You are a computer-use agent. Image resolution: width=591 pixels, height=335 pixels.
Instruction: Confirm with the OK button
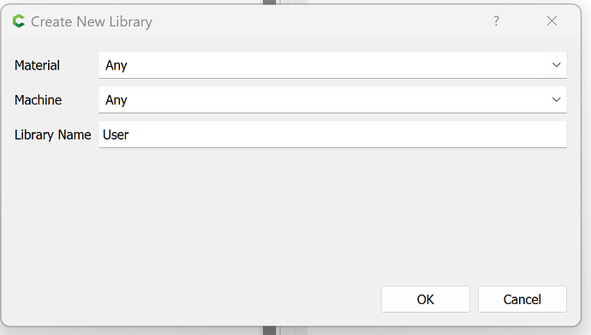(426, 299)
